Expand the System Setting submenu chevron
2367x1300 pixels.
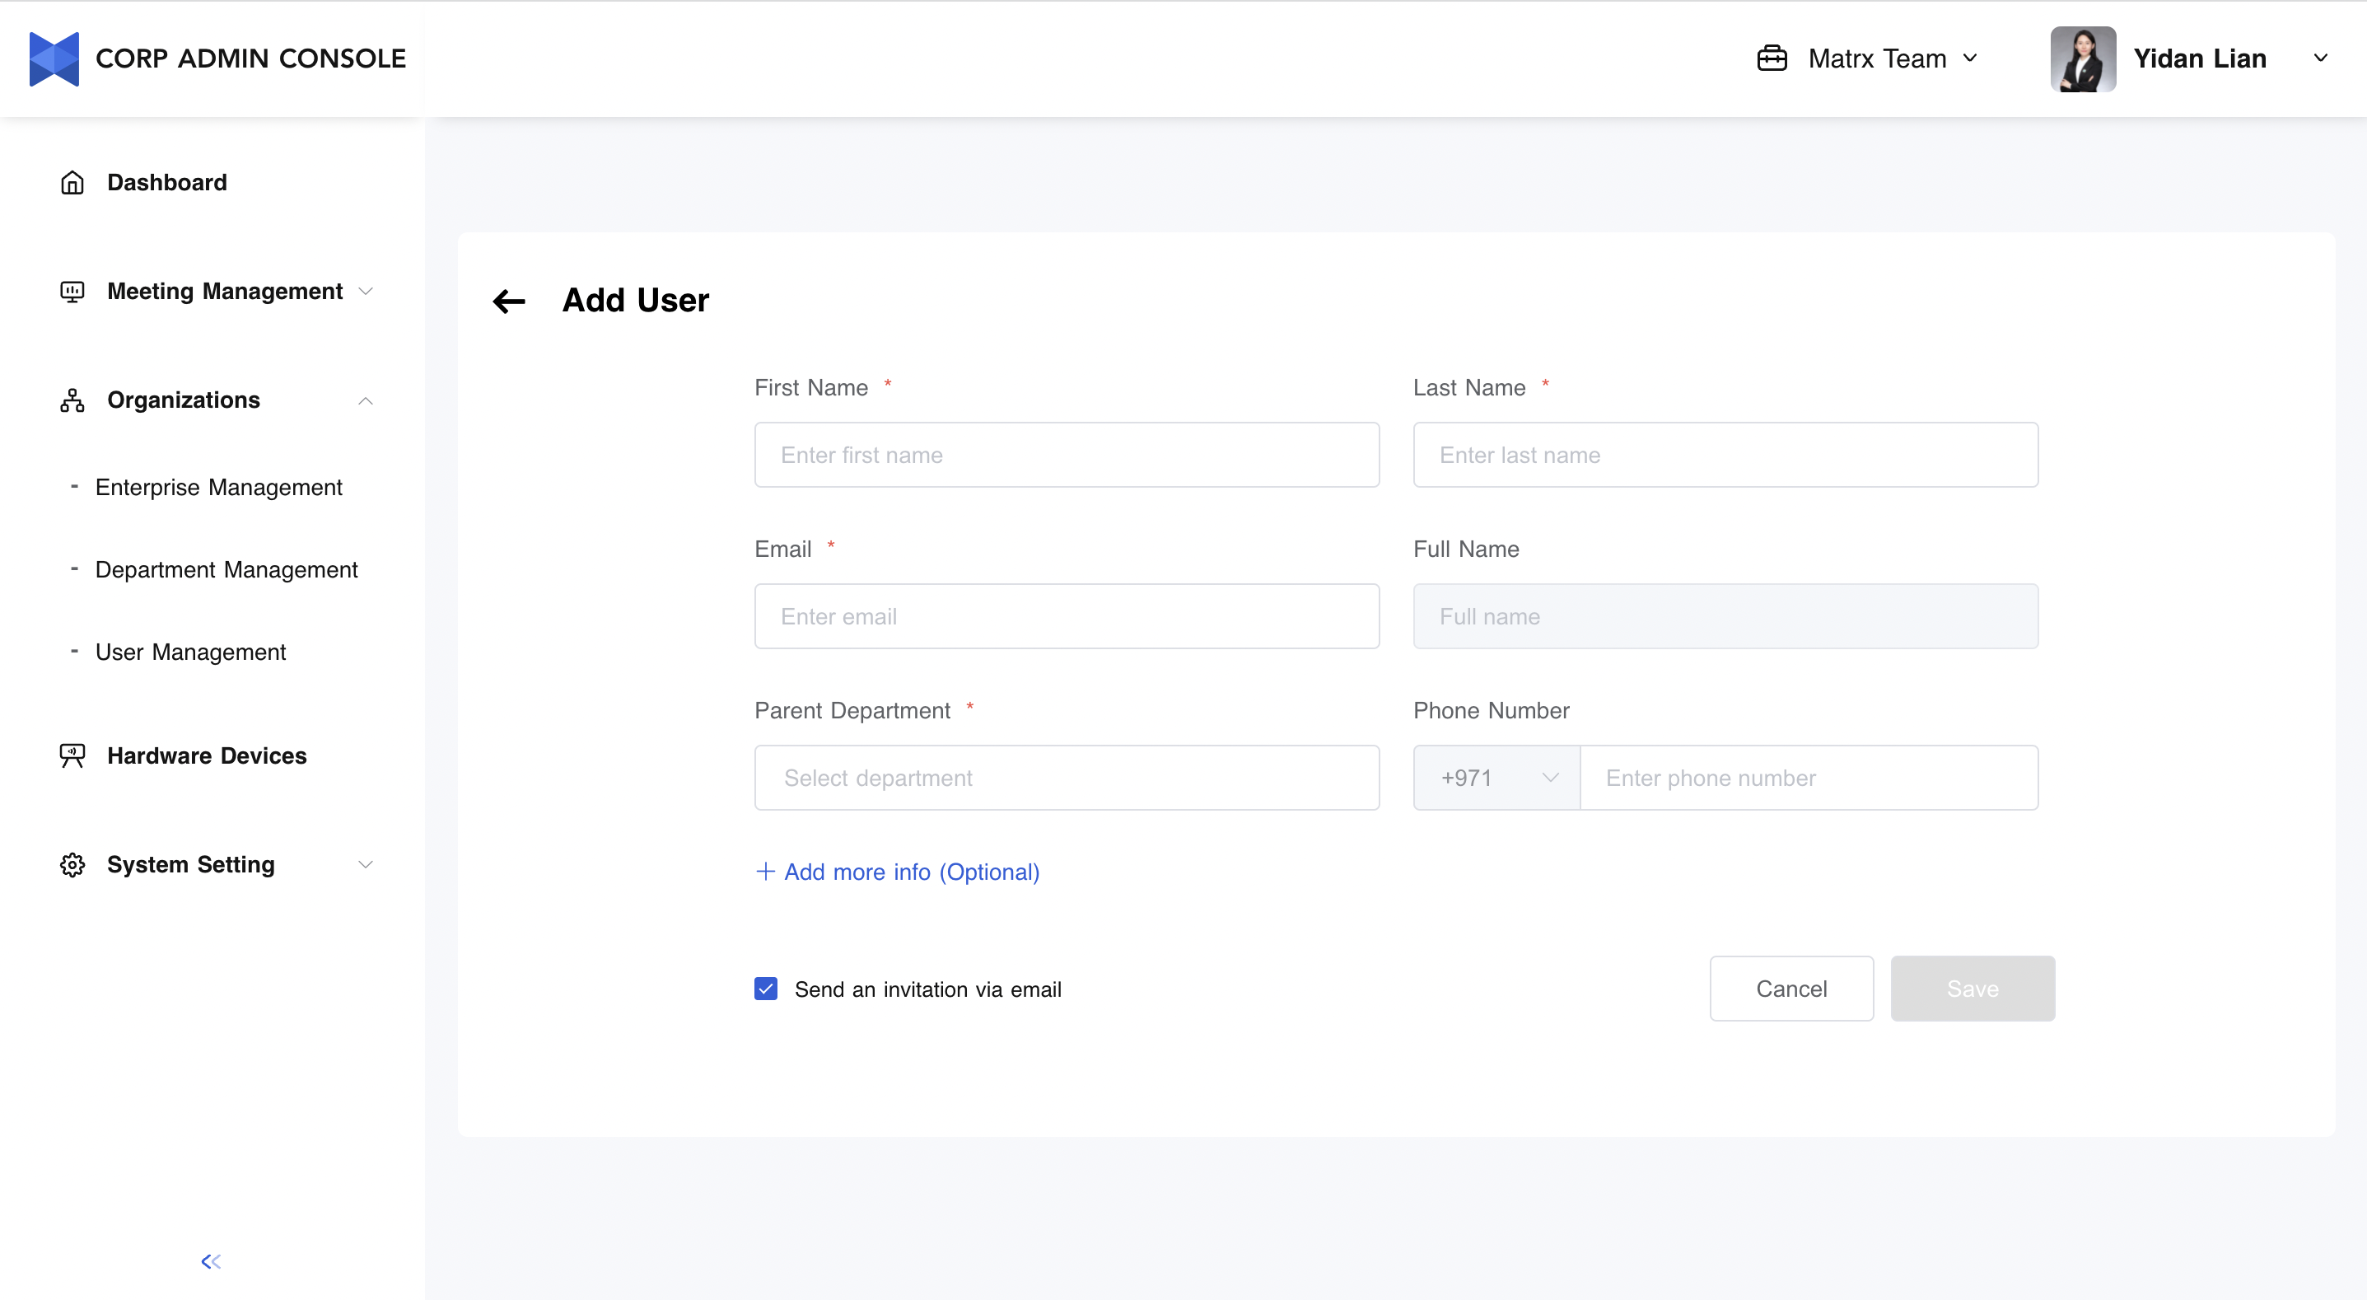(x=366, y=864)
